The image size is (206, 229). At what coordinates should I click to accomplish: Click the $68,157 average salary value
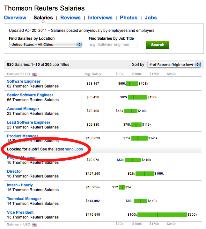click(93, 84)
